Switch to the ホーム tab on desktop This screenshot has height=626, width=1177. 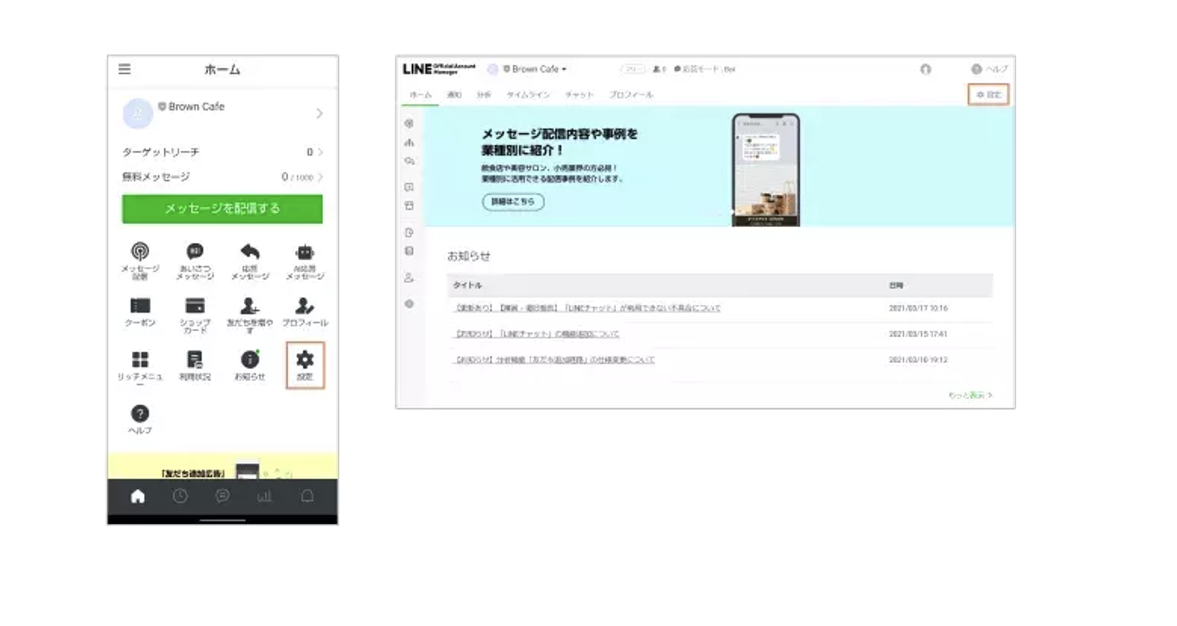(x=420, y=95)
